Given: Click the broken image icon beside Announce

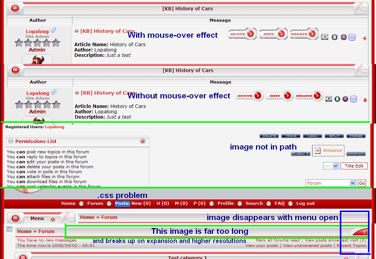Looking at the screenshot, I should click(318, 151).
